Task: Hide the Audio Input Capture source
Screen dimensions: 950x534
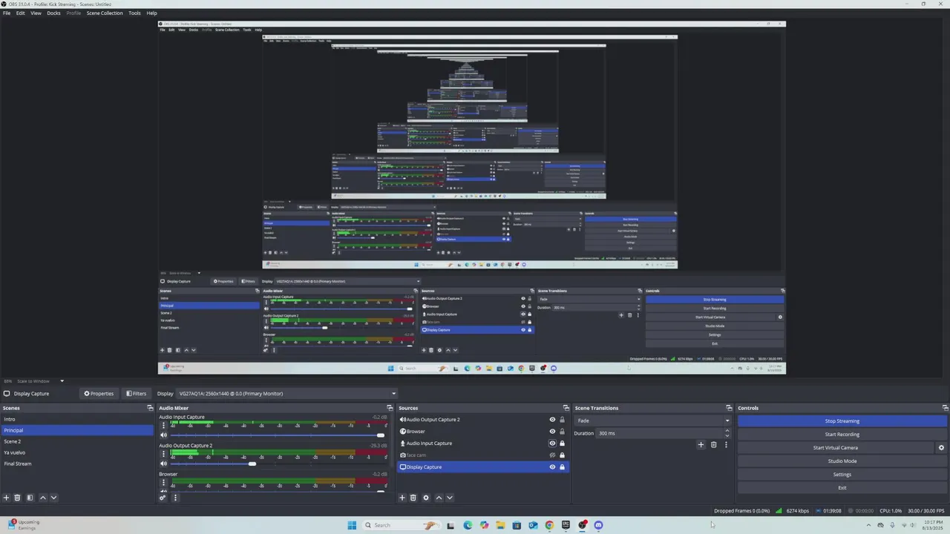Action: [552, 444]
